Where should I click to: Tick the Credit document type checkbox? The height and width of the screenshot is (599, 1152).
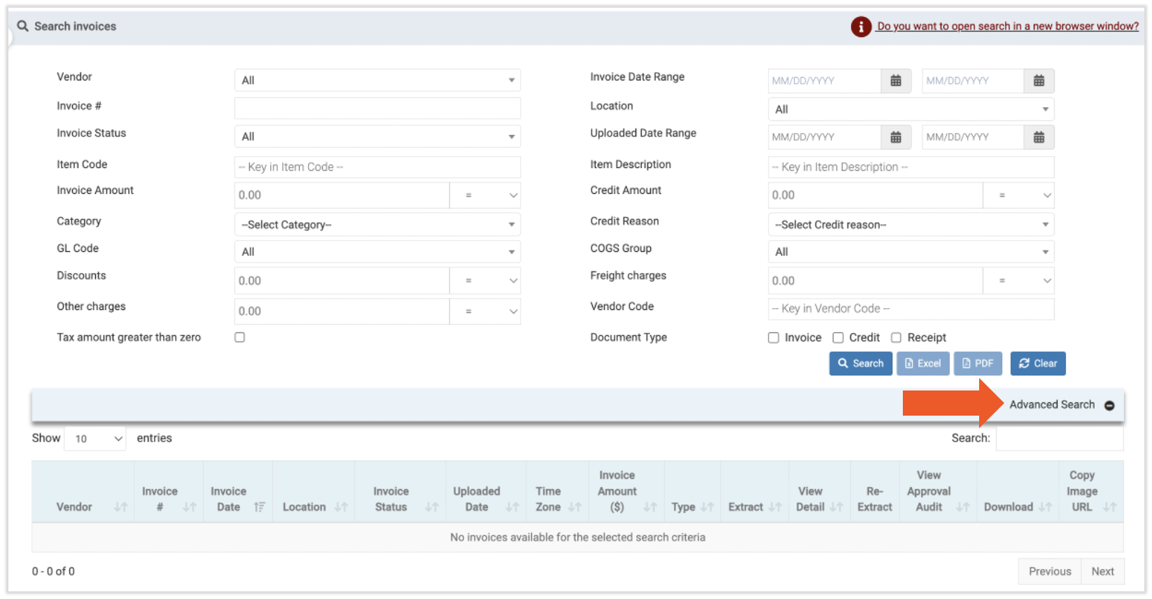tap(838, 338)
